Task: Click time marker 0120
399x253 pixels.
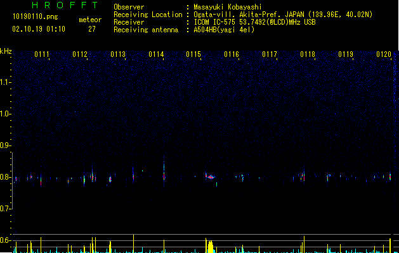Action: click(384, 54)
